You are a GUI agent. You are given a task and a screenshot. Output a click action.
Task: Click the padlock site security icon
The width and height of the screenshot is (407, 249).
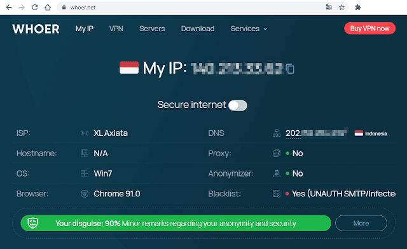click(x=64, y=7)
